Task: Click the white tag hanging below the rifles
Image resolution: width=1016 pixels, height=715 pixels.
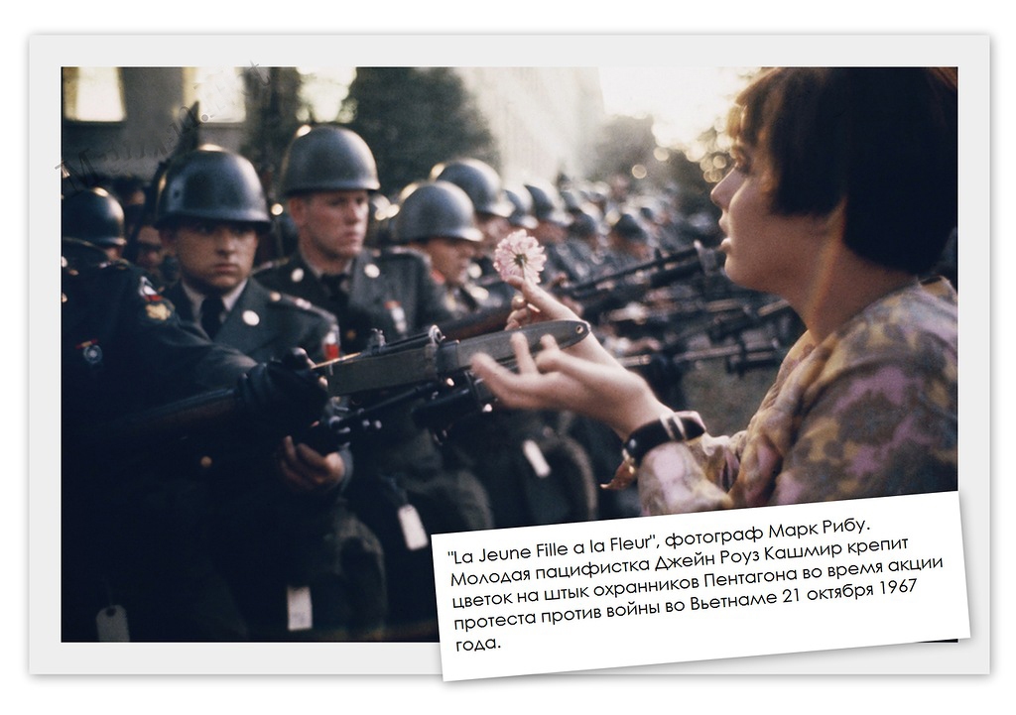Action: tap(412, 526)
